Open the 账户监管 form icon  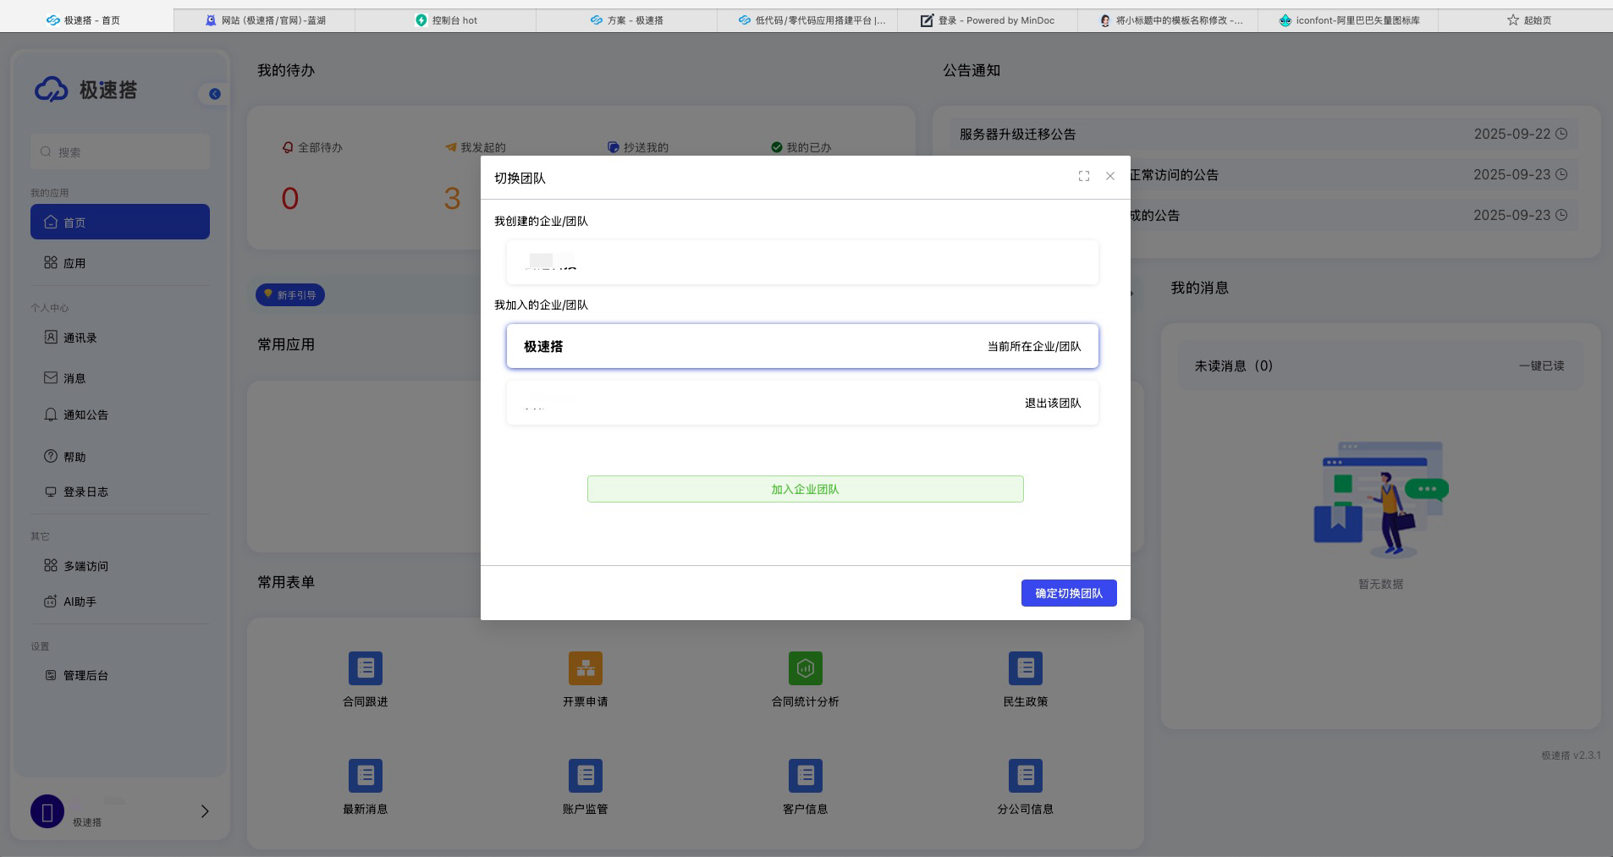coord(586,776)
